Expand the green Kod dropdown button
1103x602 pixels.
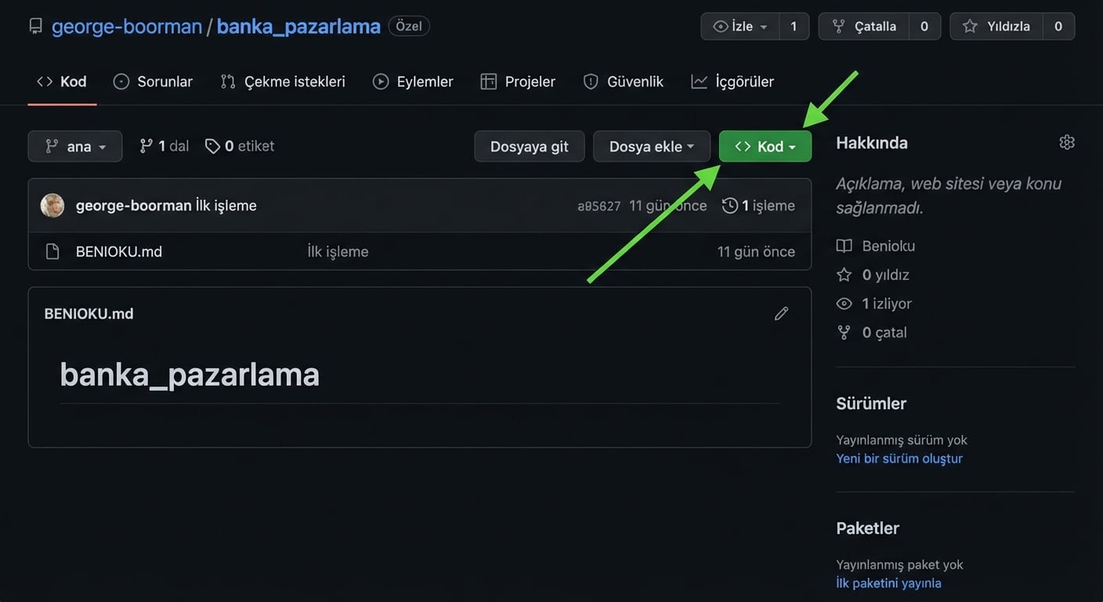pyautogui.click(x=765, y=147)
